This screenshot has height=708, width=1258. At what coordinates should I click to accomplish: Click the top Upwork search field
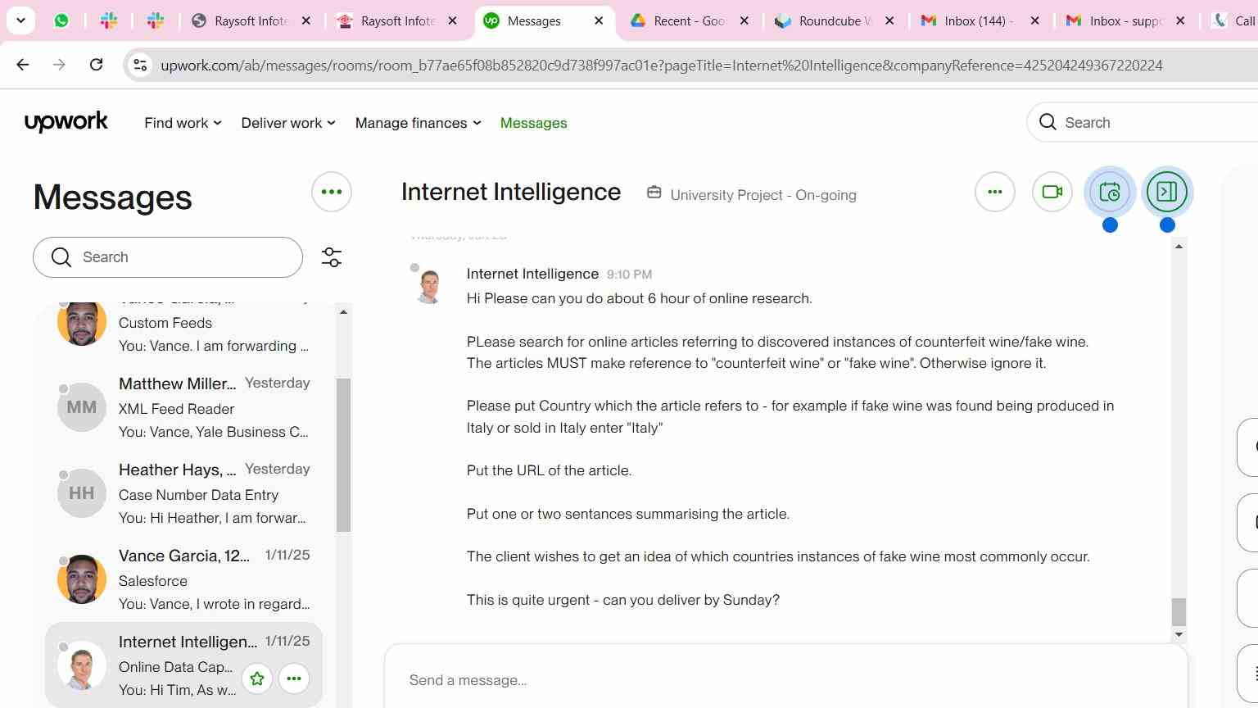coord(1143,122)
